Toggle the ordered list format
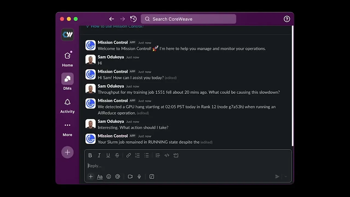Image resolution: width=350 pixels, height=197 pixels. coord(138,155)
